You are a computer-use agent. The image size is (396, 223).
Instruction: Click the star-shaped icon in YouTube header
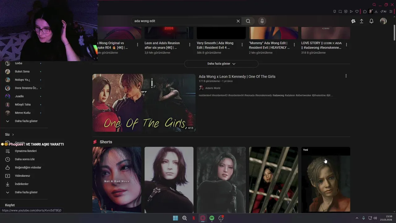click(x=353, y=21)
